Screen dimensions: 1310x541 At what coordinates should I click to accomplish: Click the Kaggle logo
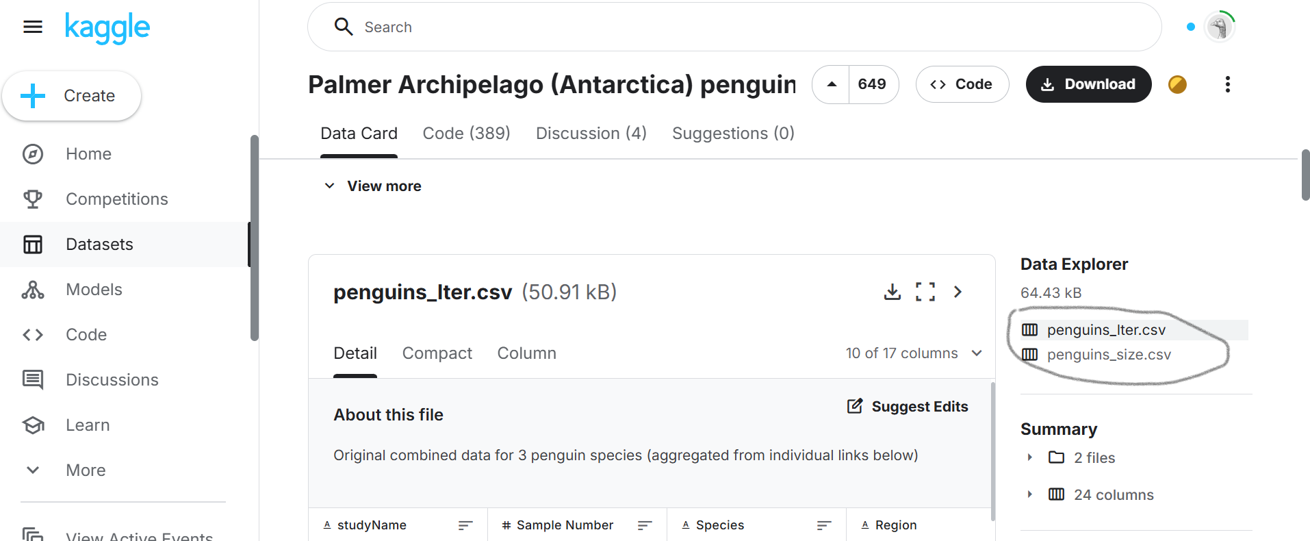pyautogui.click(x=107, y=28)
